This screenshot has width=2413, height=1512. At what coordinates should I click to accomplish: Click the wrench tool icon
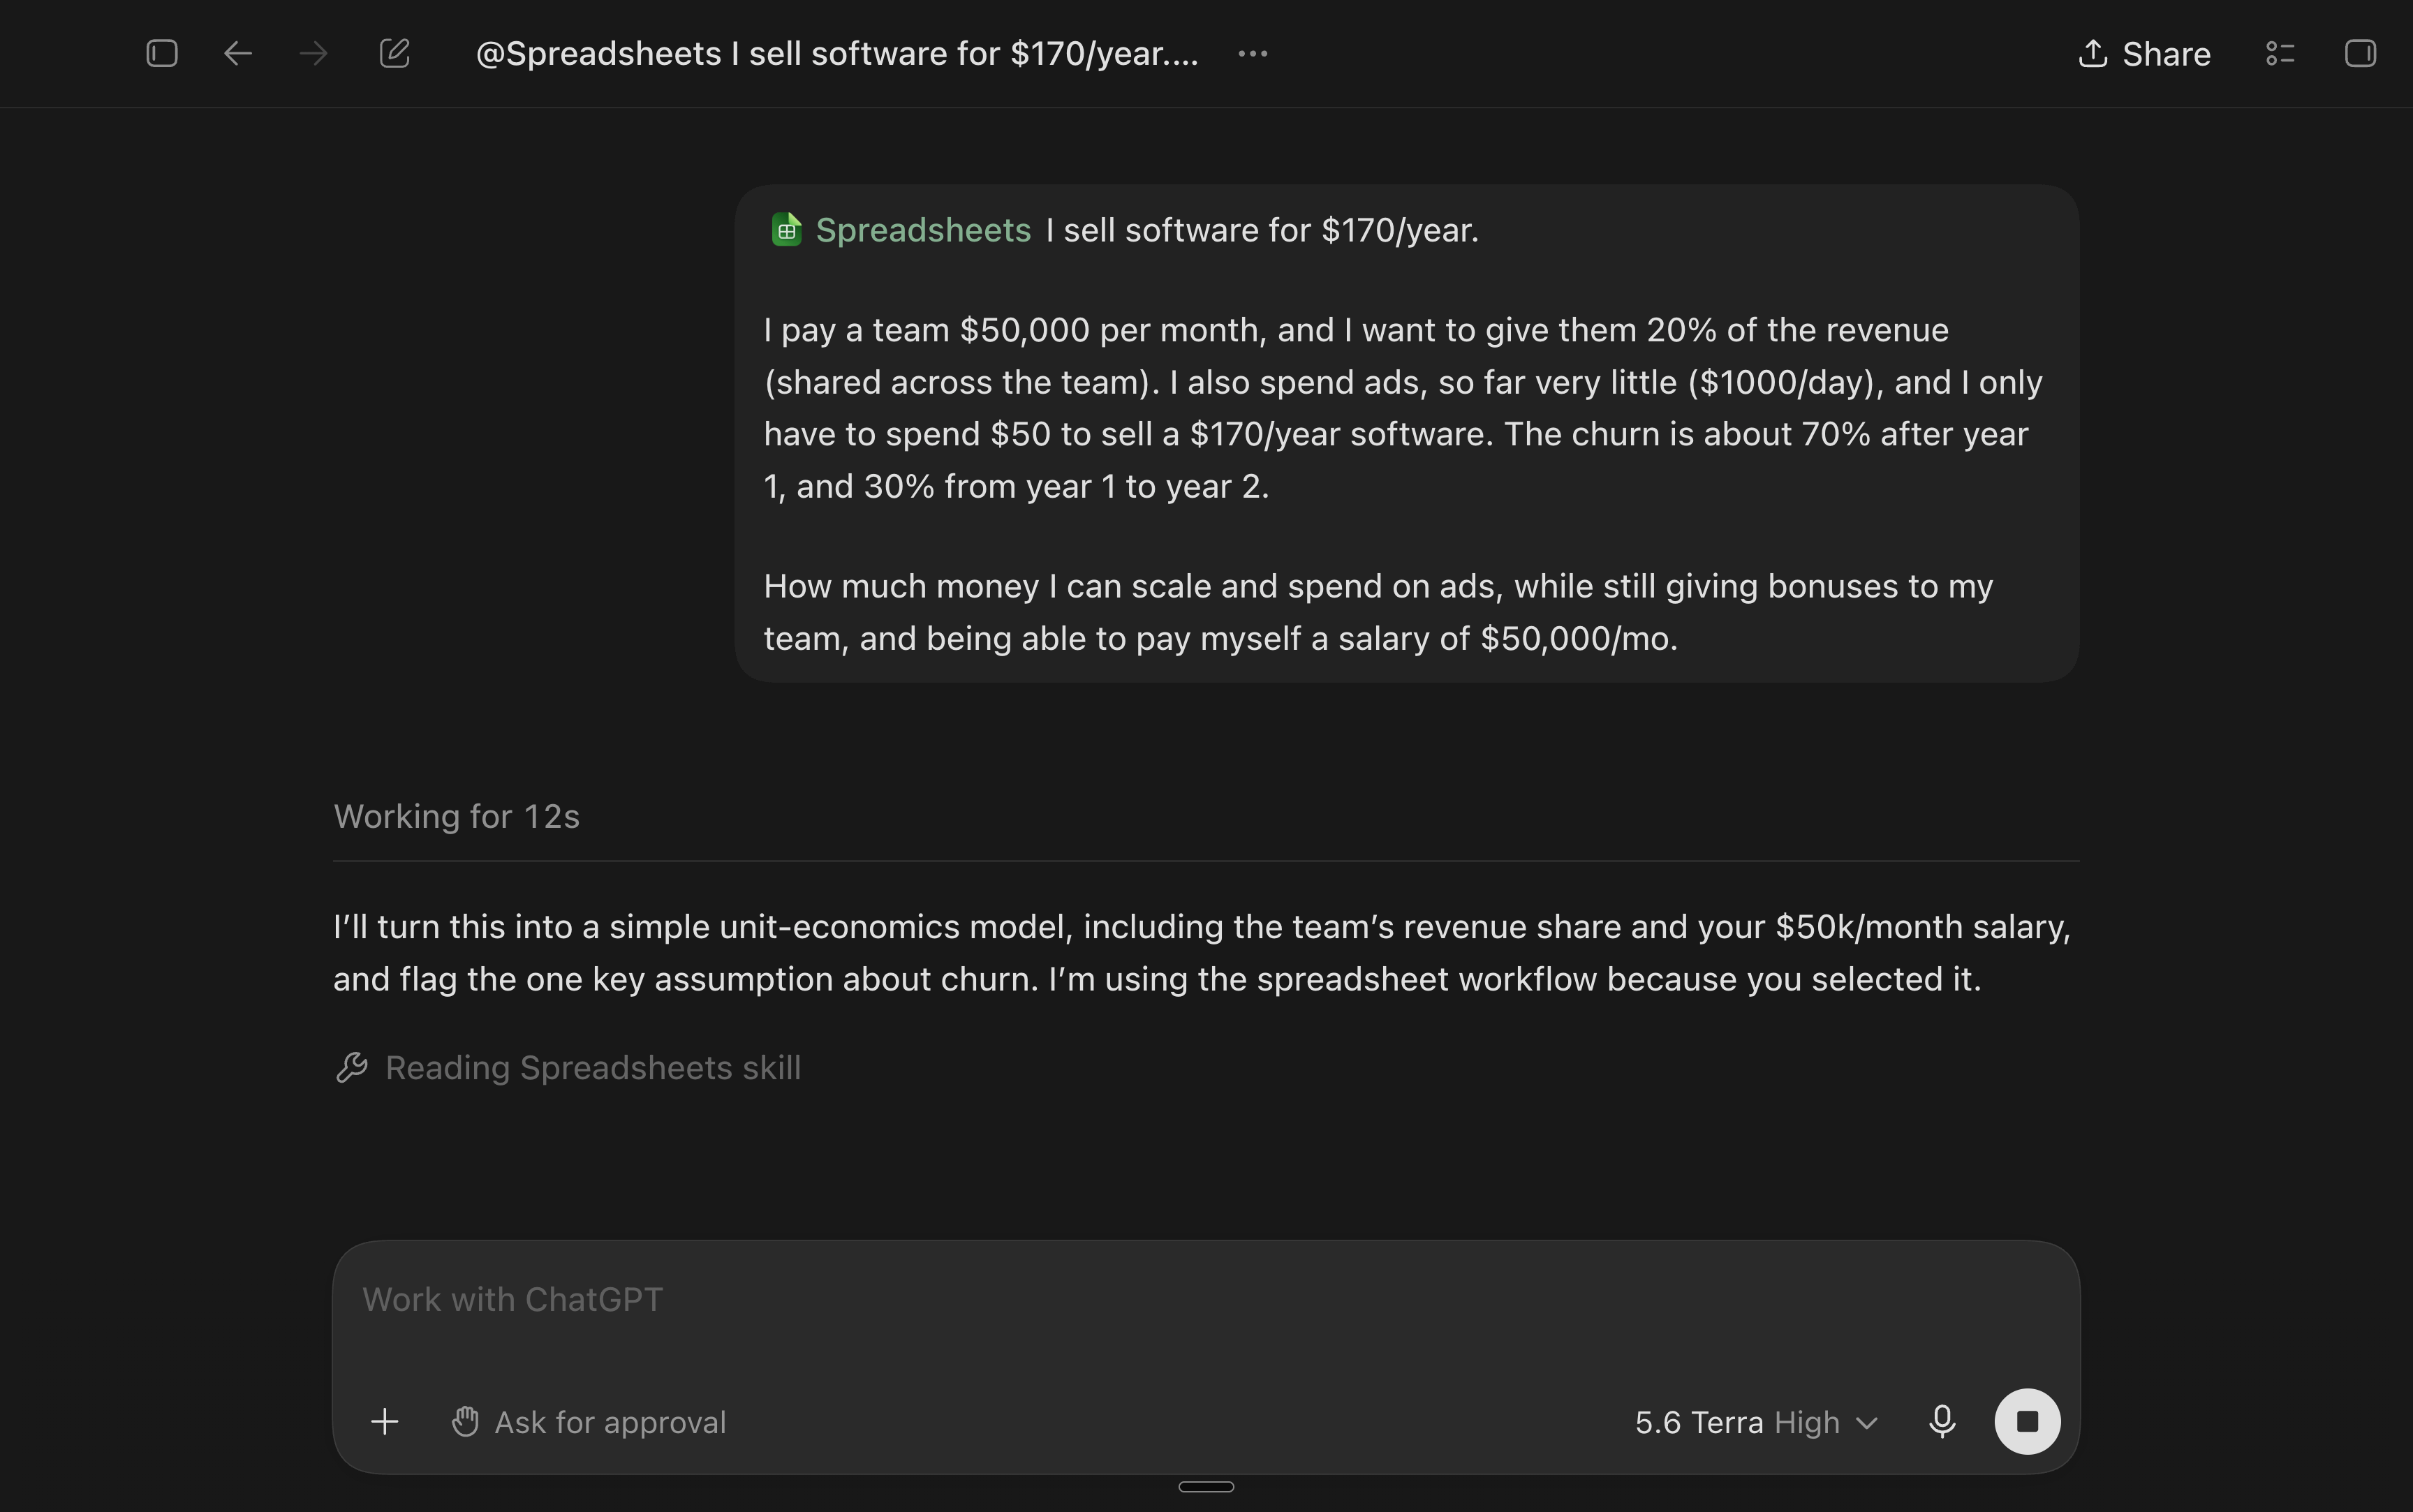[352, 1068]
